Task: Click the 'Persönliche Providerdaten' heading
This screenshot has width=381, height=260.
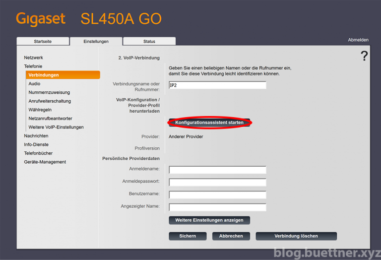Action: 131,158
